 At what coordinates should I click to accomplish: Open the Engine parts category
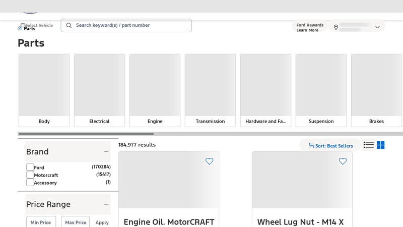click(155, 90)
